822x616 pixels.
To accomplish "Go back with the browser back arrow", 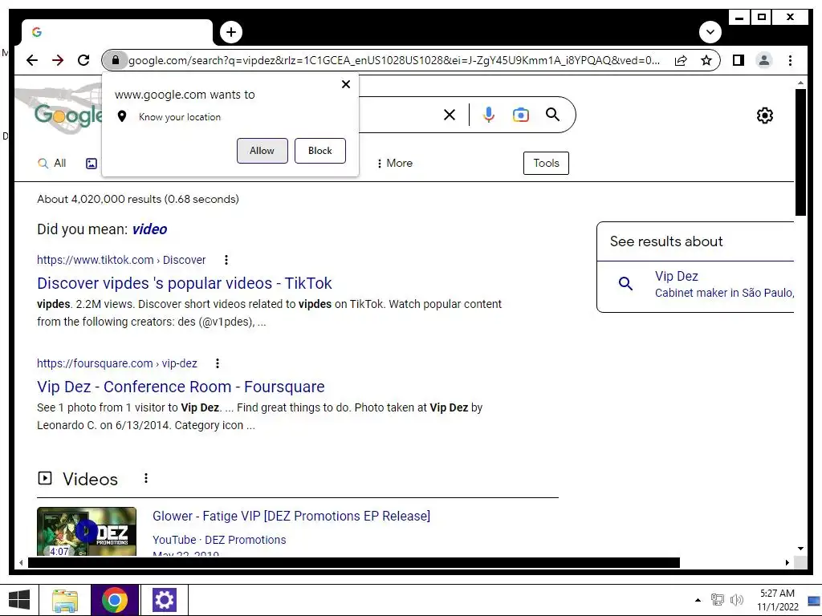I will [x=32, y=60].
